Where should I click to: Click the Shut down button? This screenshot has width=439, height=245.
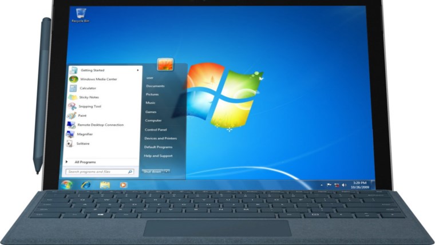tap(153, 171)
